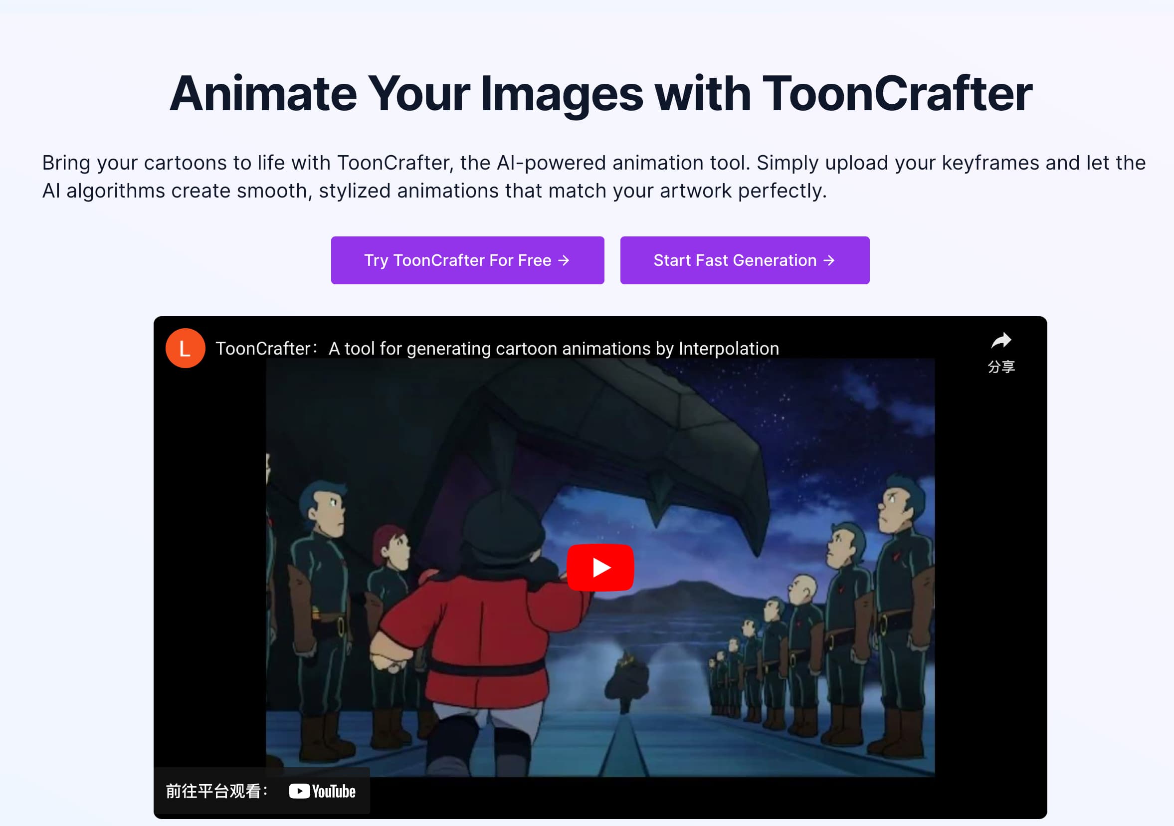Click the anime scene video thumbnail

coord(600,567)
